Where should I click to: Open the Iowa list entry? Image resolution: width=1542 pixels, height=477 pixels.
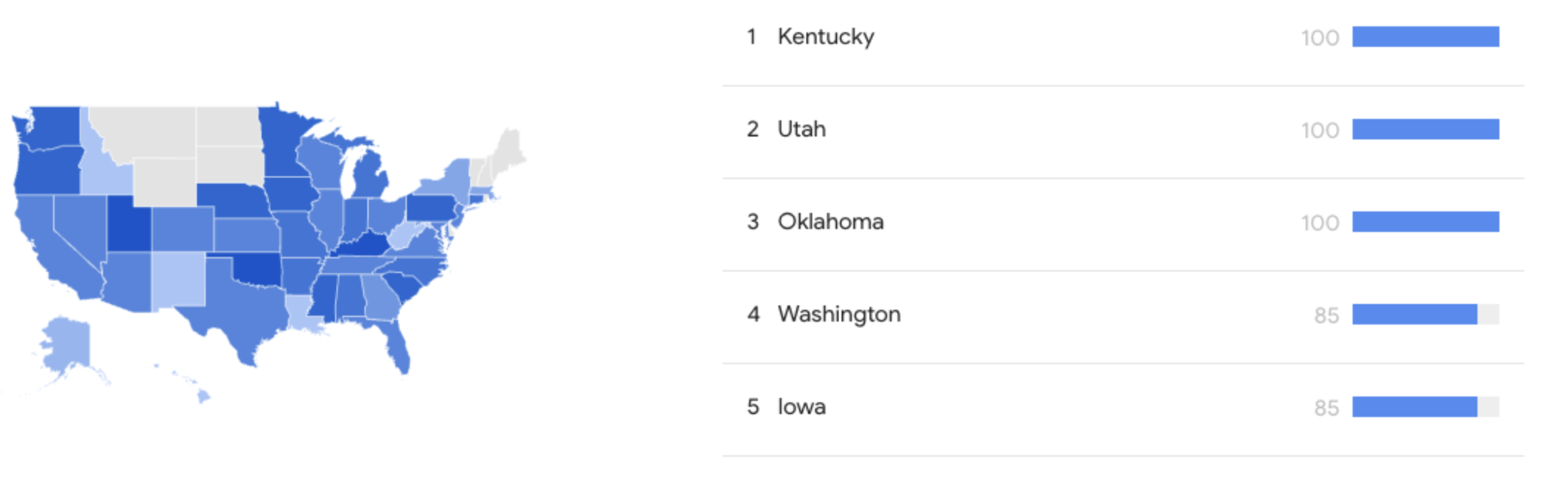801,407
